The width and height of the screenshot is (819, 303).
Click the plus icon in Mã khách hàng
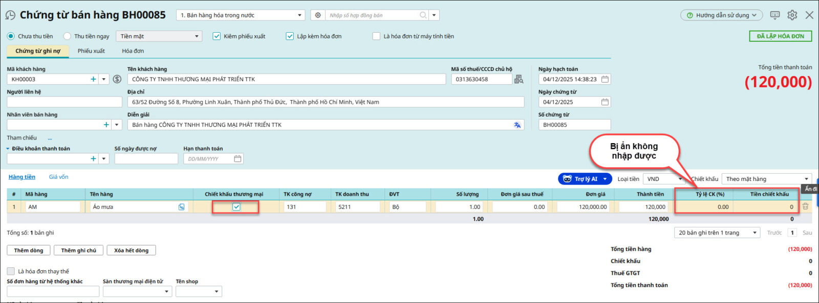tap(93, 79)
